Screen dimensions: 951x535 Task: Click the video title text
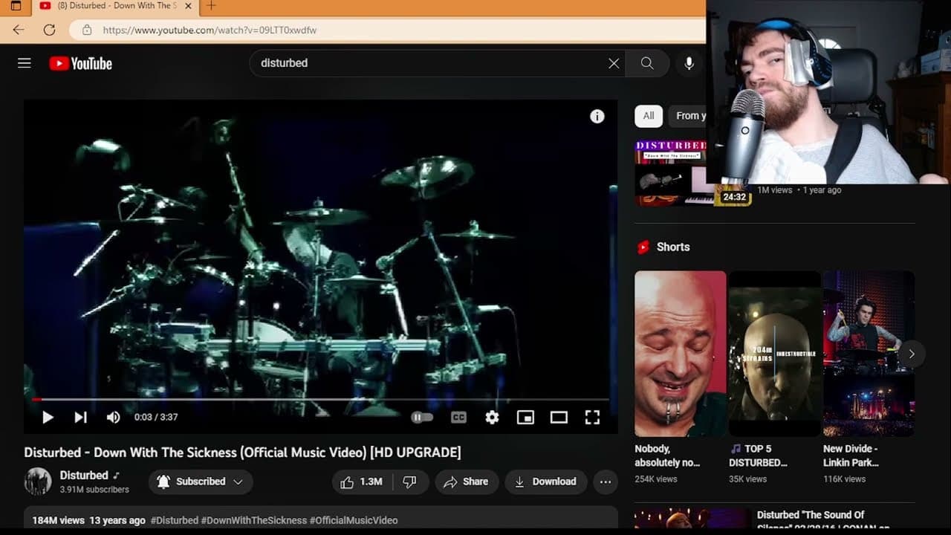click(242, 453)
